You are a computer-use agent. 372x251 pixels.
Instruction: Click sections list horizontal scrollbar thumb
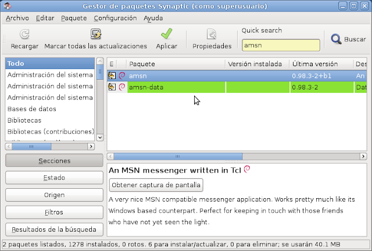(x=31, y=146)
